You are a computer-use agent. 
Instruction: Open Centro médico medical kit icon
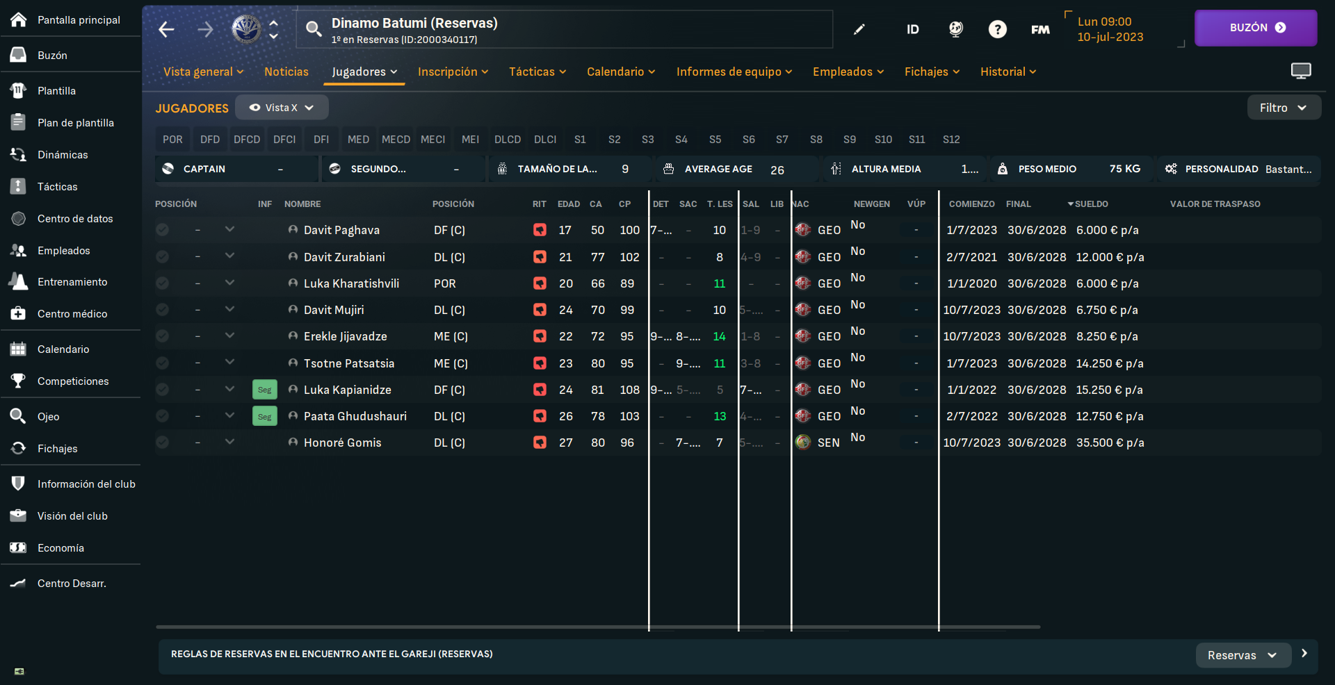pos(19,313)
